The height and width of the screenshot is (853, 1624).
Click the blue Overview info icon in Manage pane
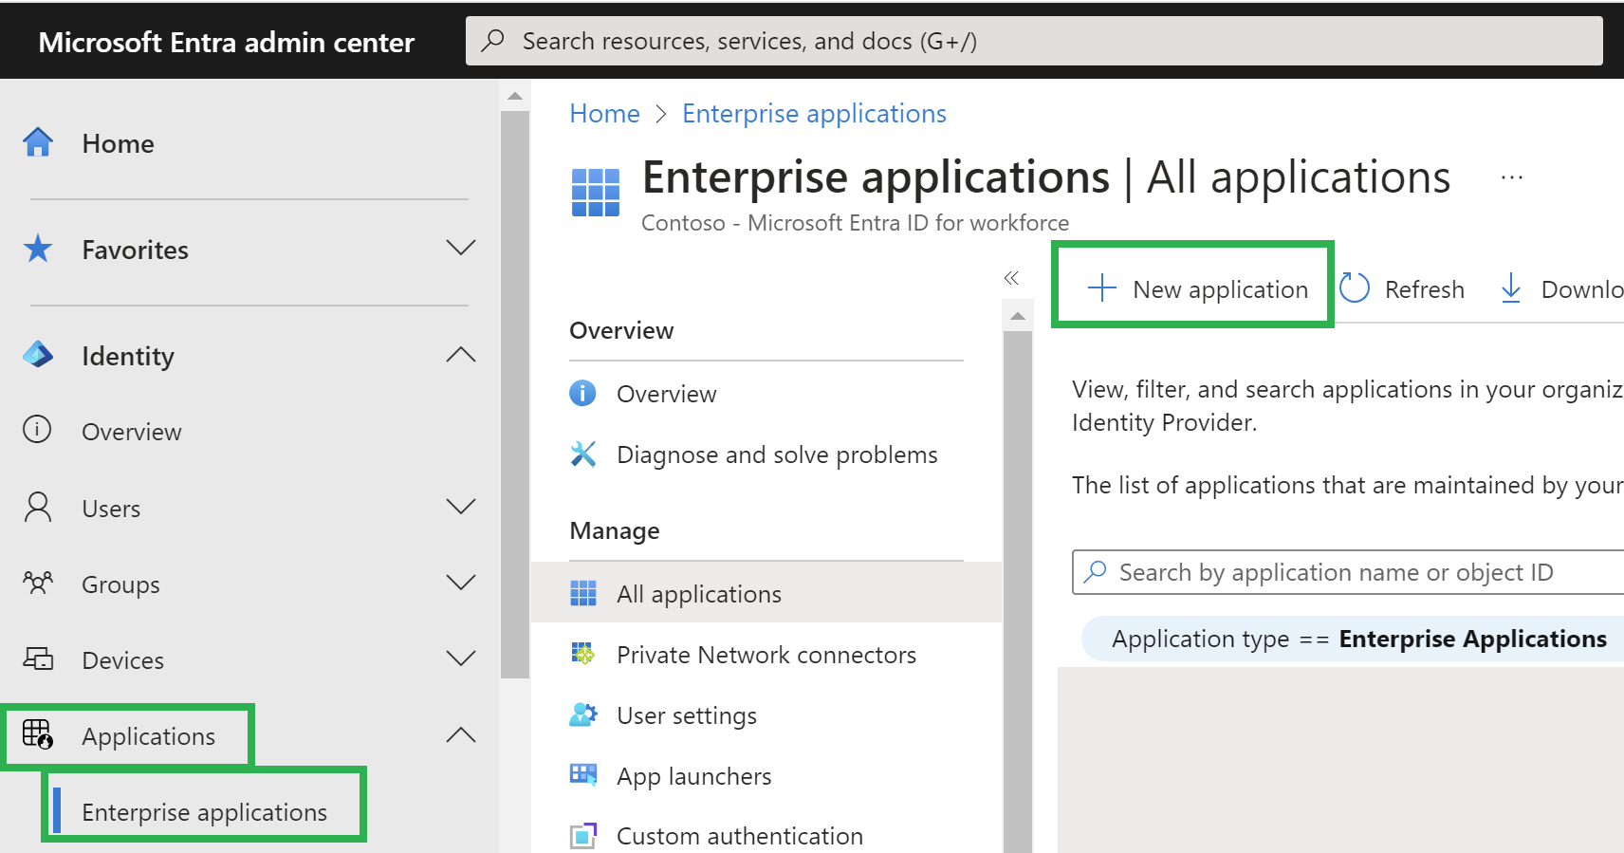point(582,393)
